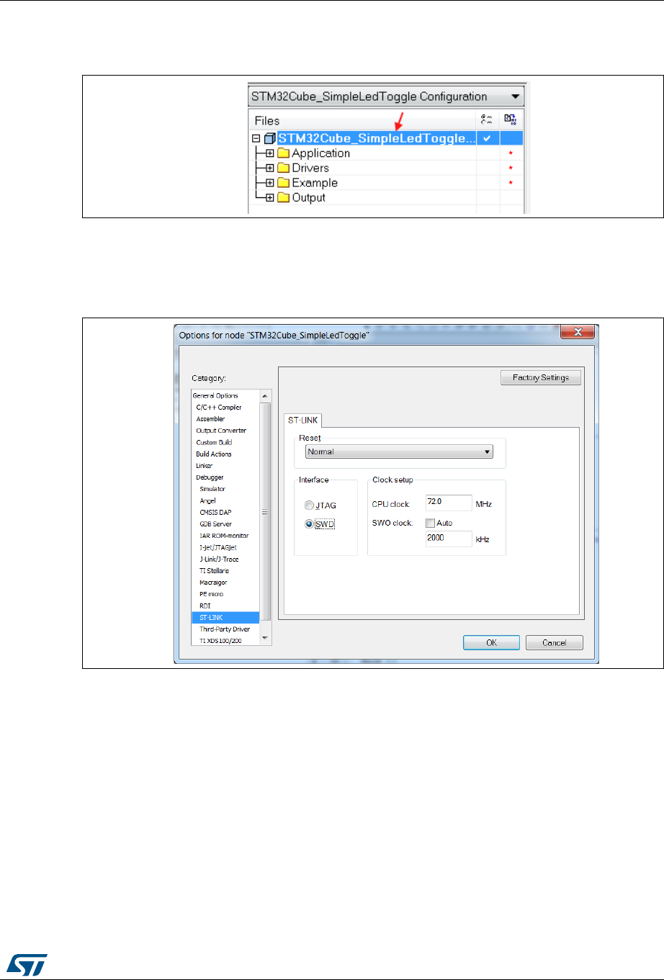This screenshot has width=664, height=980.
Task: Select the STM32Cube_SimpleLedToggle project node
Action: point(377,138)
